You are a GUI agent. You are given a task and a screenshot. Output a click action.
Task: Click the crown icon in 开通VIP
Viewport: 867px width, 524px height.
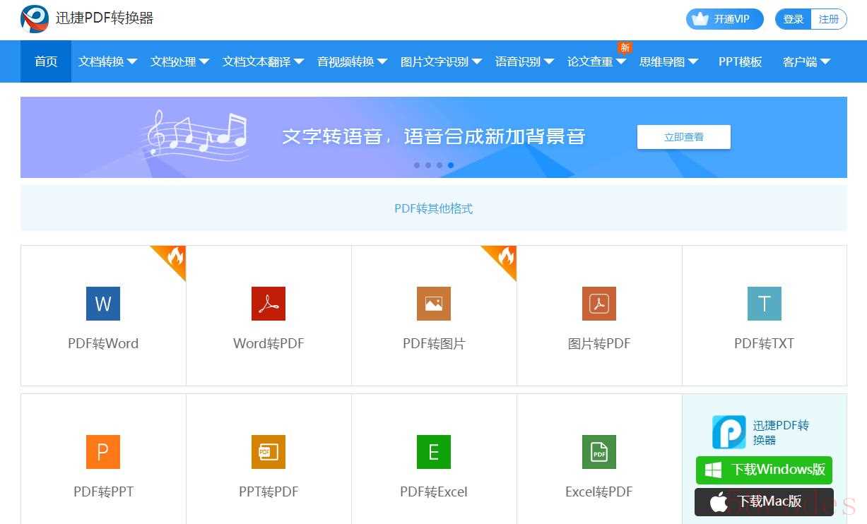(x=700, y=19)
